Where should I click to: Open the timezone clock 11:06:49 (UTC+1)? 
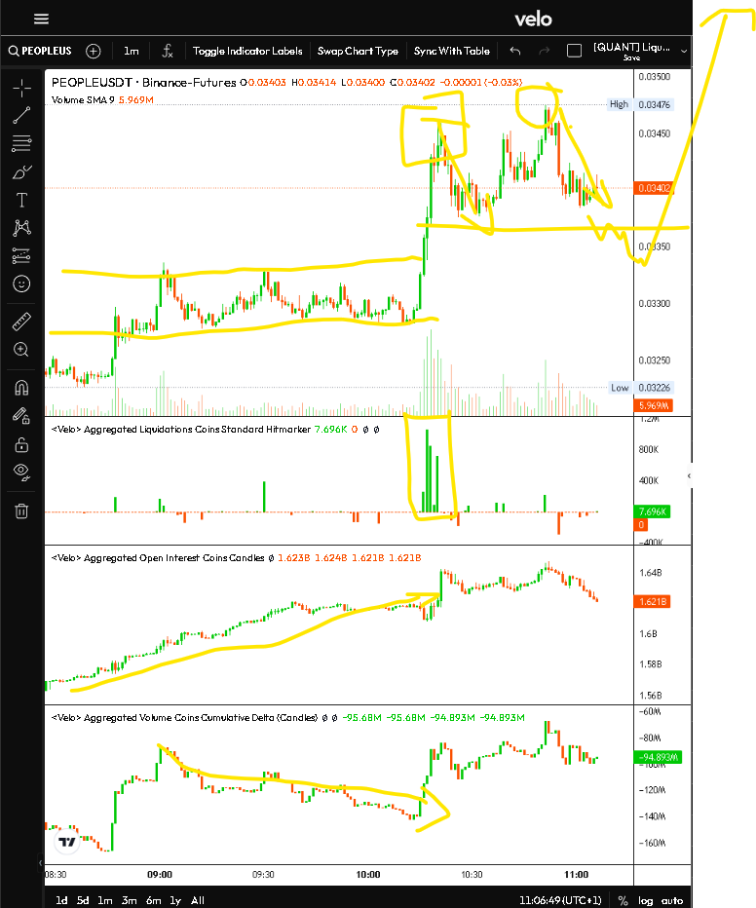(x=560, y=900)
